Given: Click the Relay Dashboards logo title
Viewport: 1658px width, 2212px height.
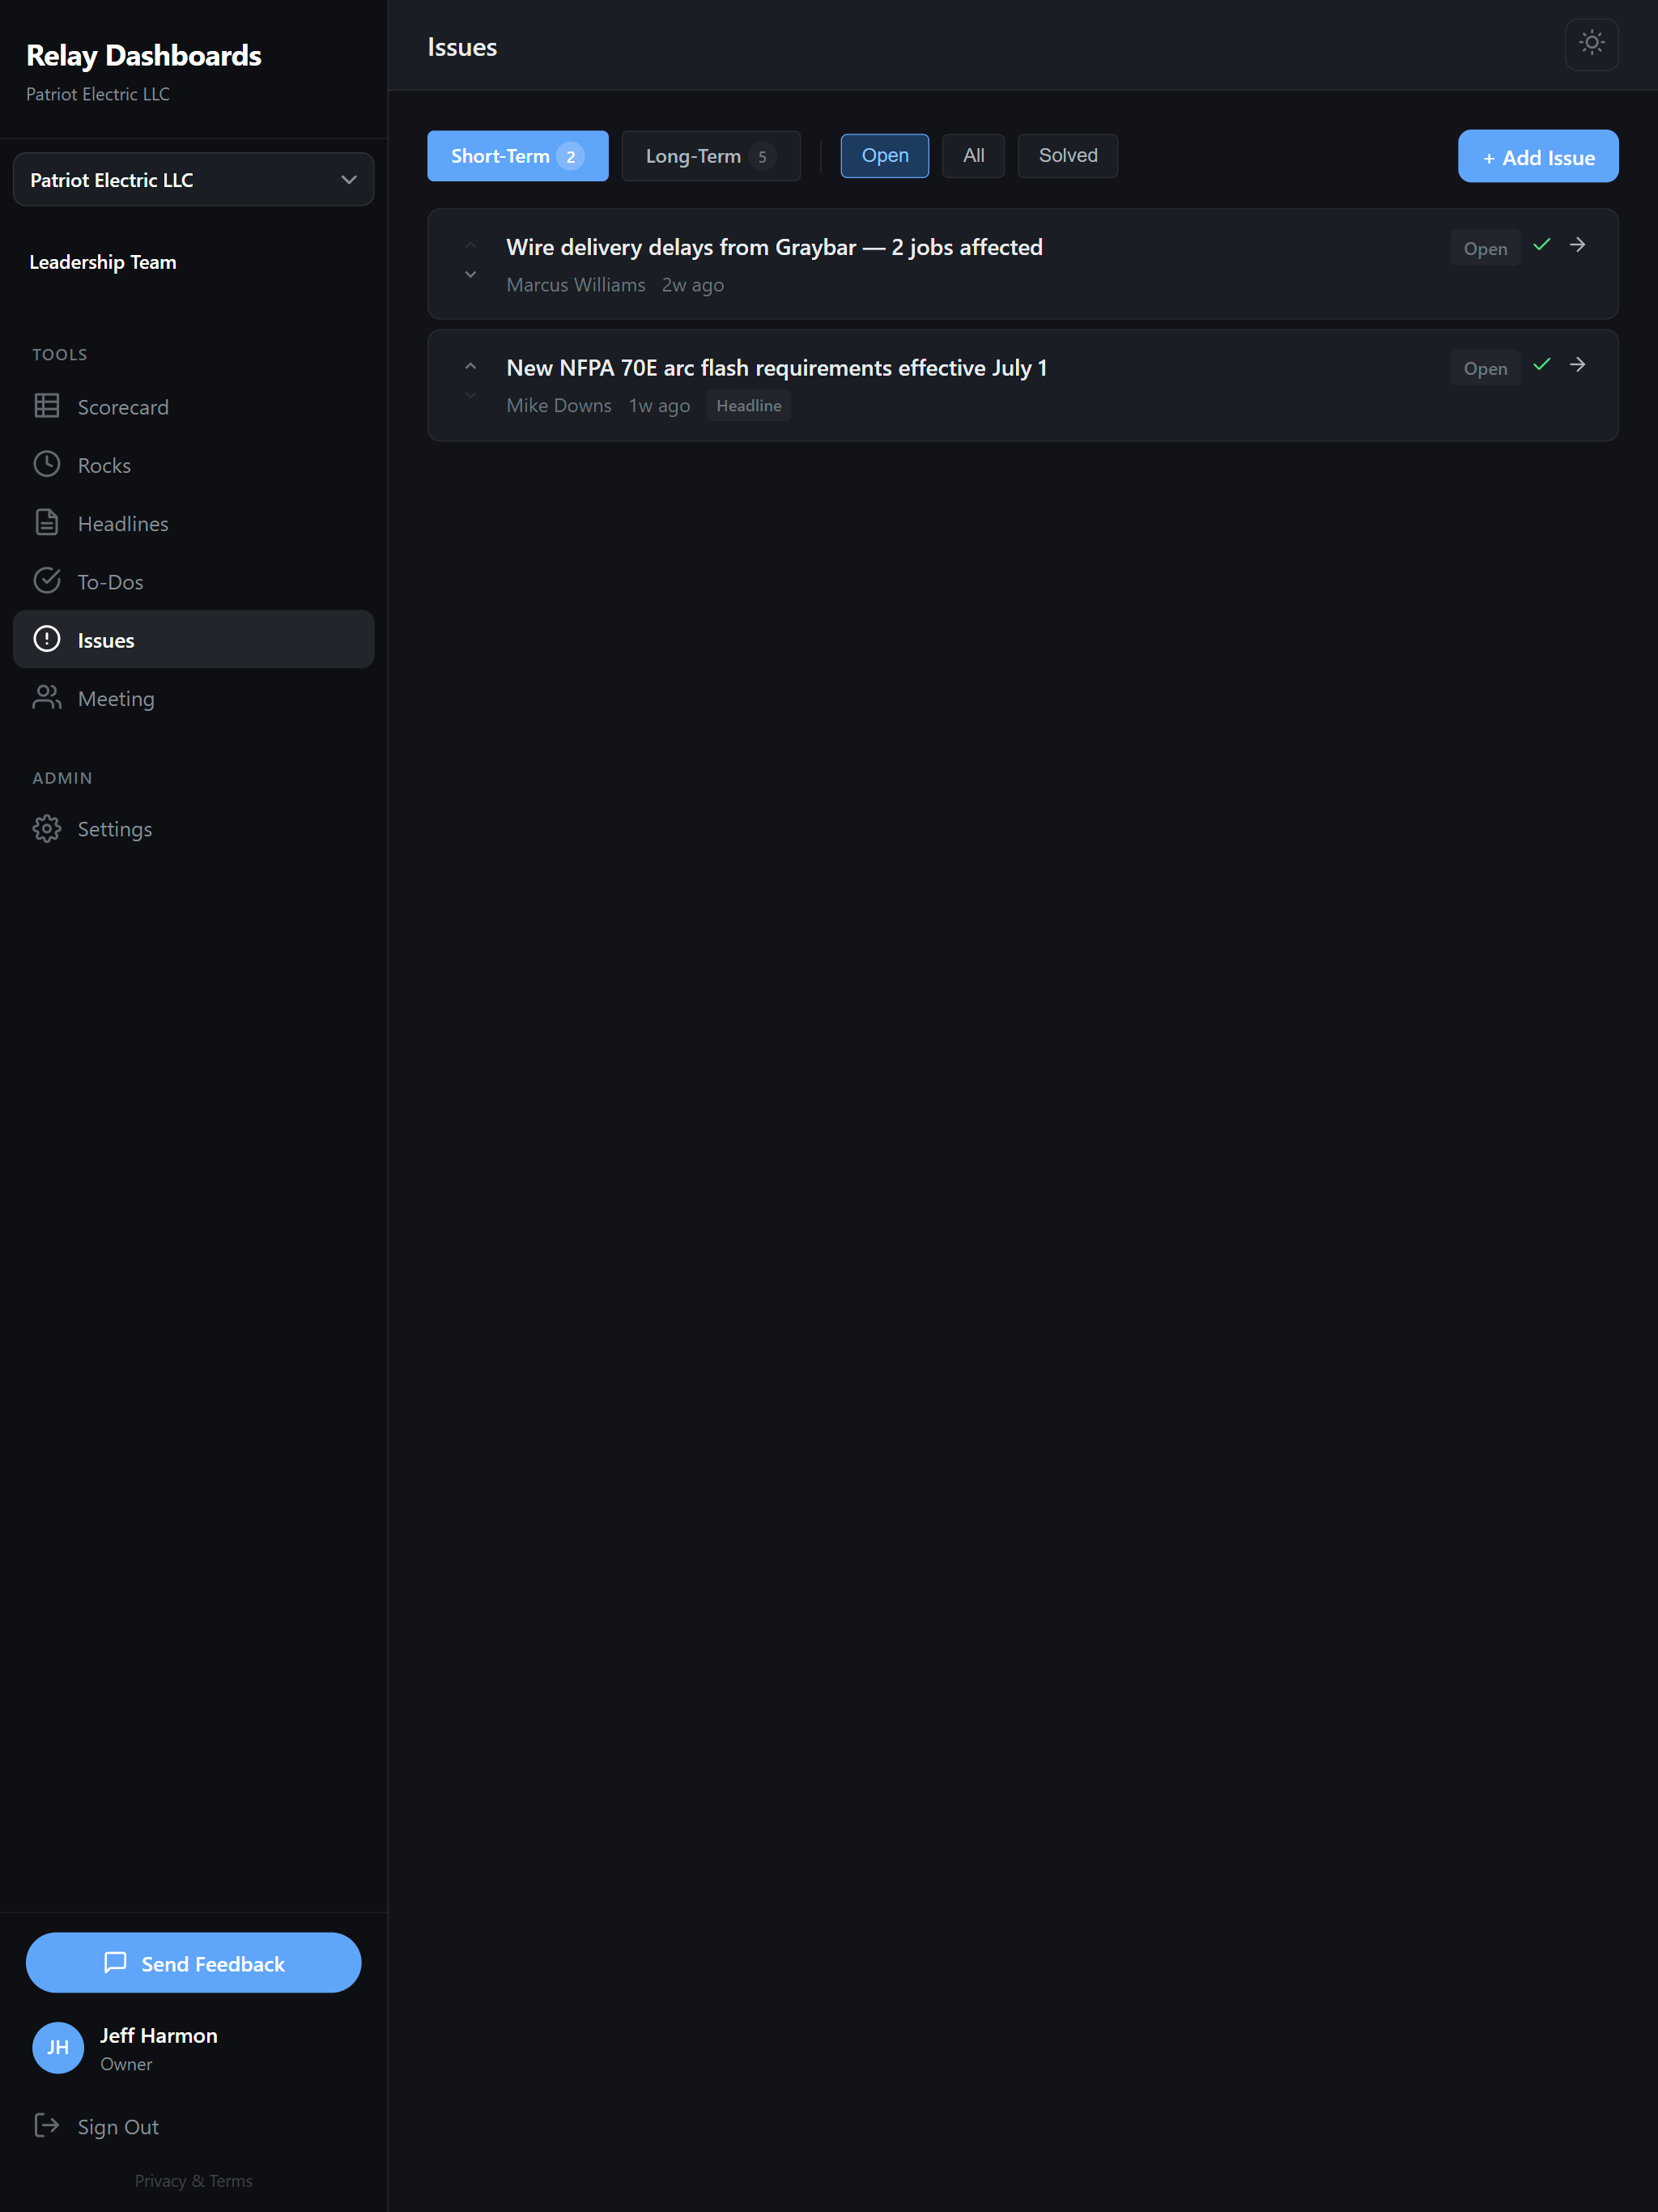Looking at the screenshot, I should pos(143,55).
